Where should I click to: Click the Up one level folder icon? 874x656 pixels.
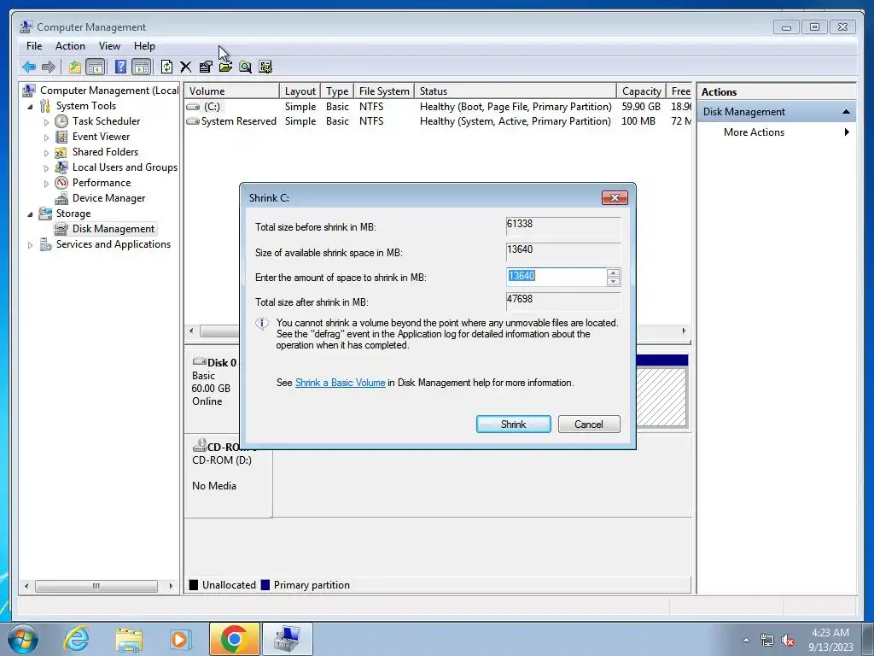tap(75, 67)
